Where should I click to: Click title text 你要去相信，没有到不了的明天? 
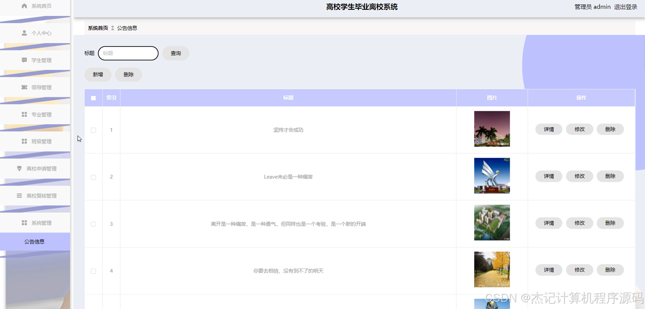(288, 271)
